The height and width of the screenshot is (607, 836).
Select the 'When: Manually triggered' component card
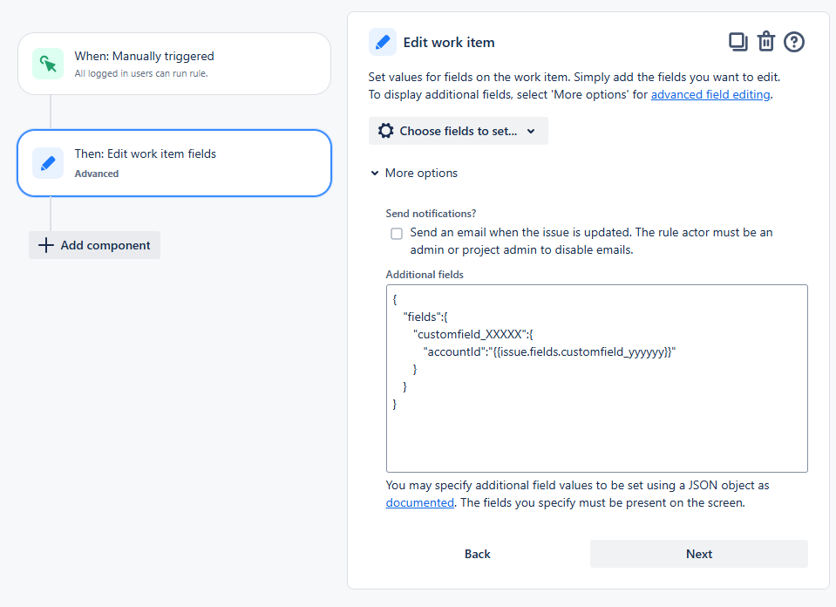pos(174,63)
